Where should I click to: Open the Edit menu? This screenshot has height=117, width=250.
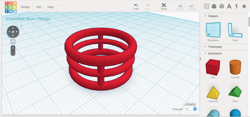click(39, 7)
